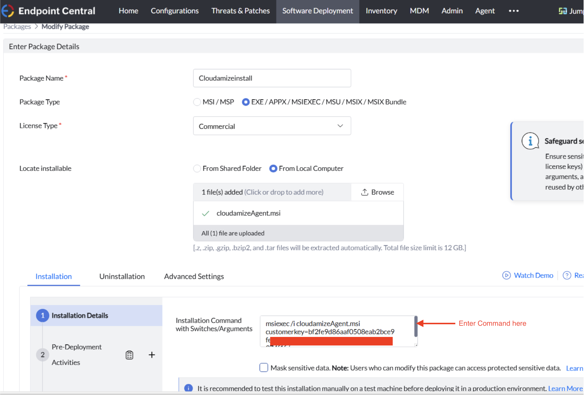Click the installation command textarea scrollbar
The width and height of the screenshot is (587, 395).
pyautogui.click(x=416, y=327)
